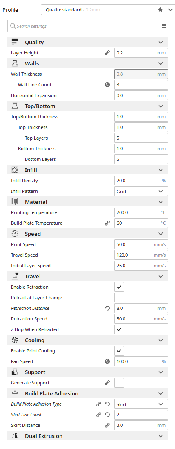Screen dimensions: 175x449
Task: Click the Search settings field
Action: pyautogui.click(x=82, y=26)
